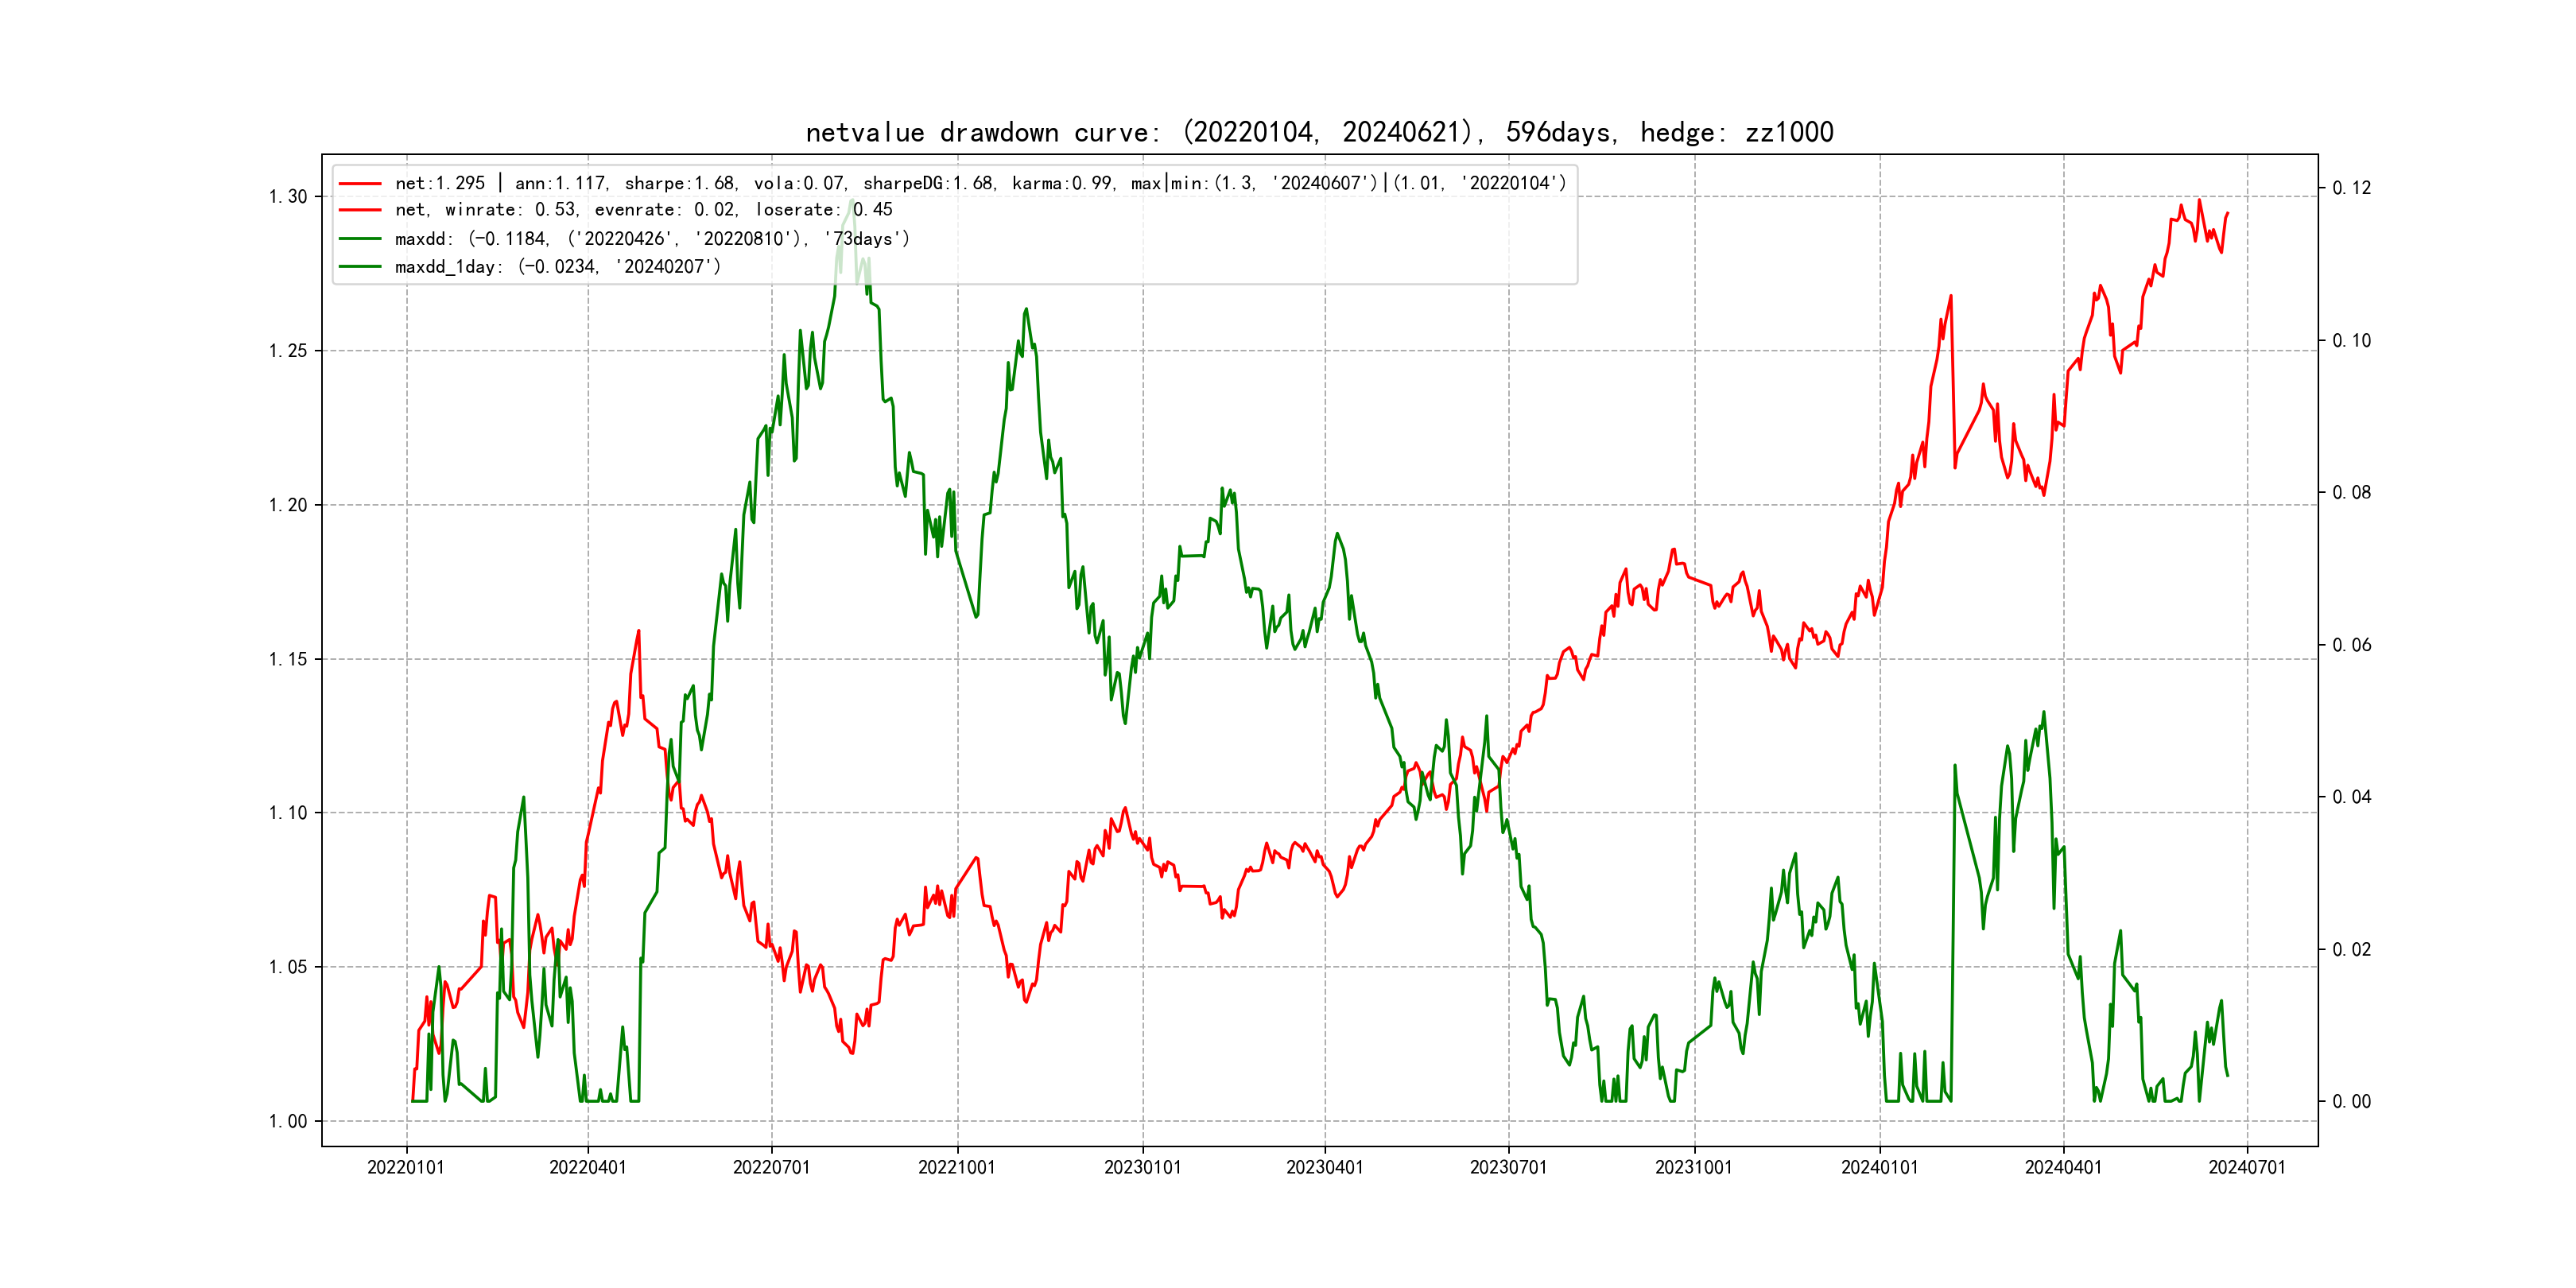
Task: Click the right y-axis label 0.00
Action: pos(2351,1101)
